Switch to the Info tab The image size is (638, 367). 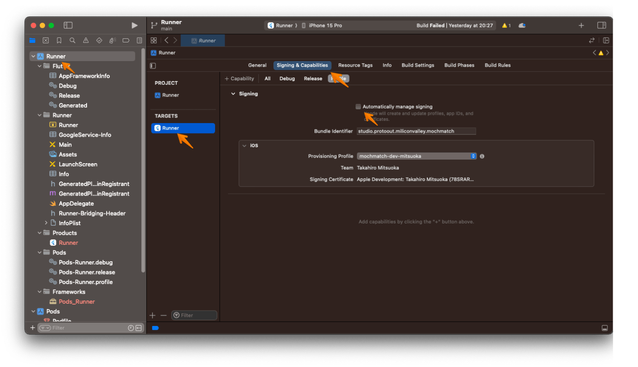pos(387,66)
